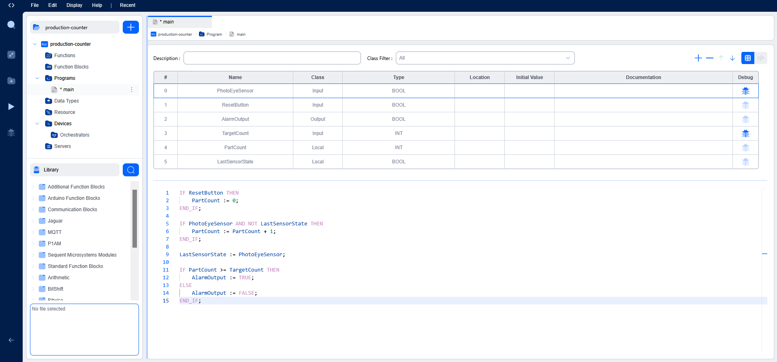777x362 pixels.
Task: Click the debugger bug icon in sidebar
Action: point(11,133)
